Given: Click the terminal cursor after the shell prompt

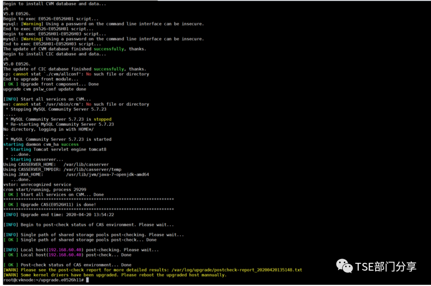Looking at the screenshot, I should 87,280.
